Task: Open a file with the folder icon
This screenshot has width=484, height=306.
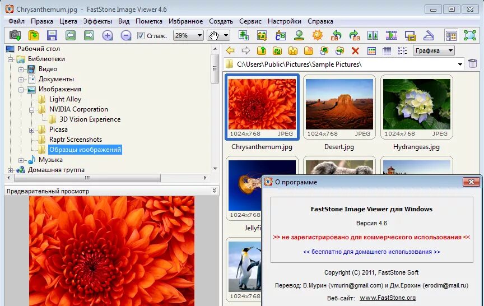Action: pos(34,35)
